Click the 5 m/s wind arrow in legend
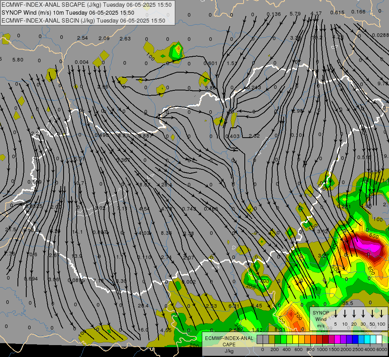389x357 pixels. tap(336, 313)
